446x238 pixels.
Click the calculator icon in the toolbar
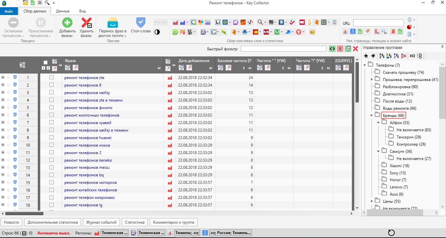coord(335,23)
